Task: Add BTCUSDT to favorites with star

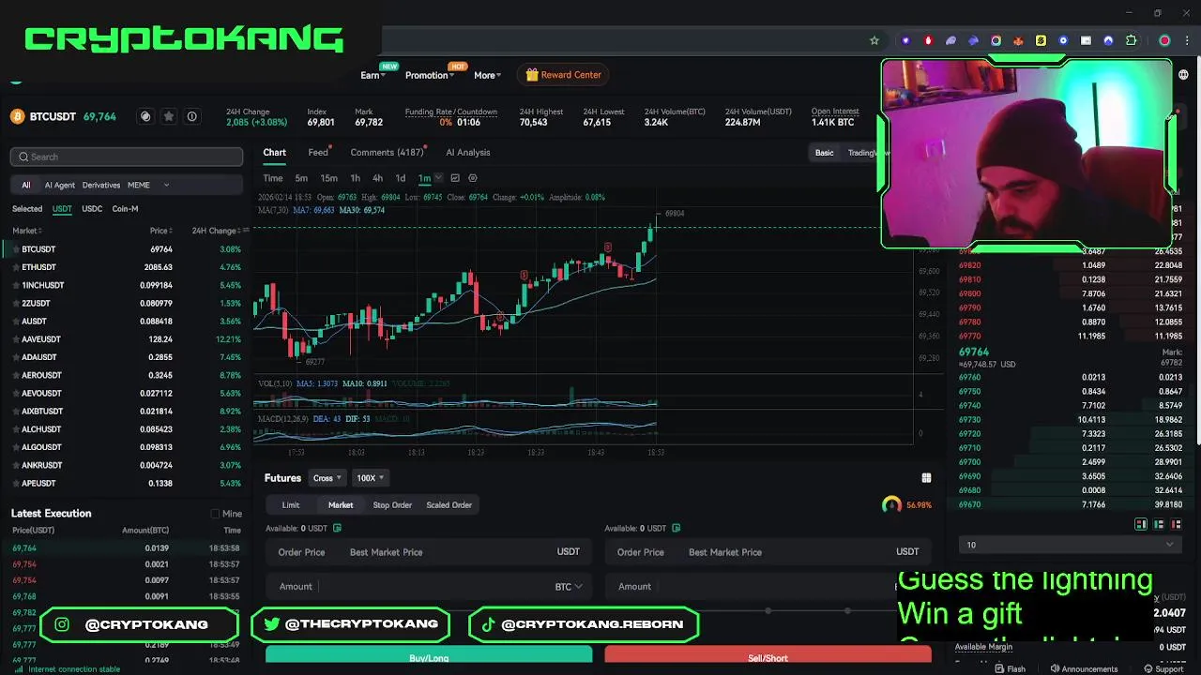Action: (x=169, y=116)
